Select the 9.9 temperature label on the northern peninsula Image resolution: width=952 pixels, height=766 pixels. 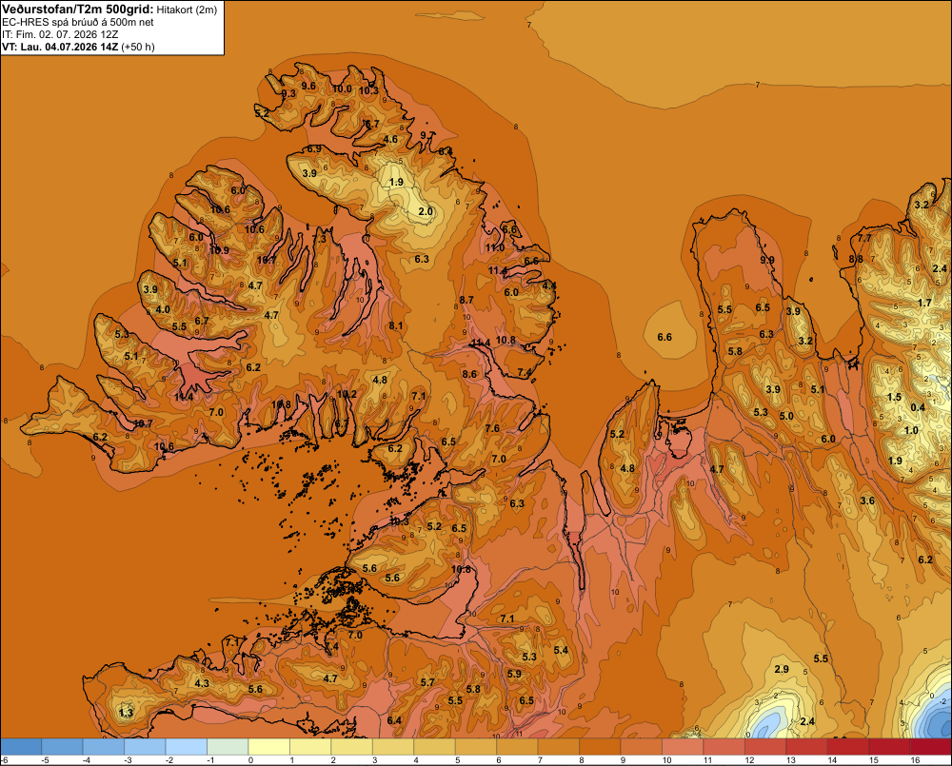click(x=766, y=260)
